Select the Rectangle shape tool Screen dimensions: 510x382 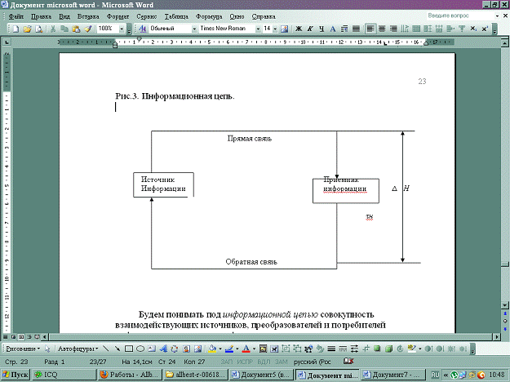click(128, 347)
